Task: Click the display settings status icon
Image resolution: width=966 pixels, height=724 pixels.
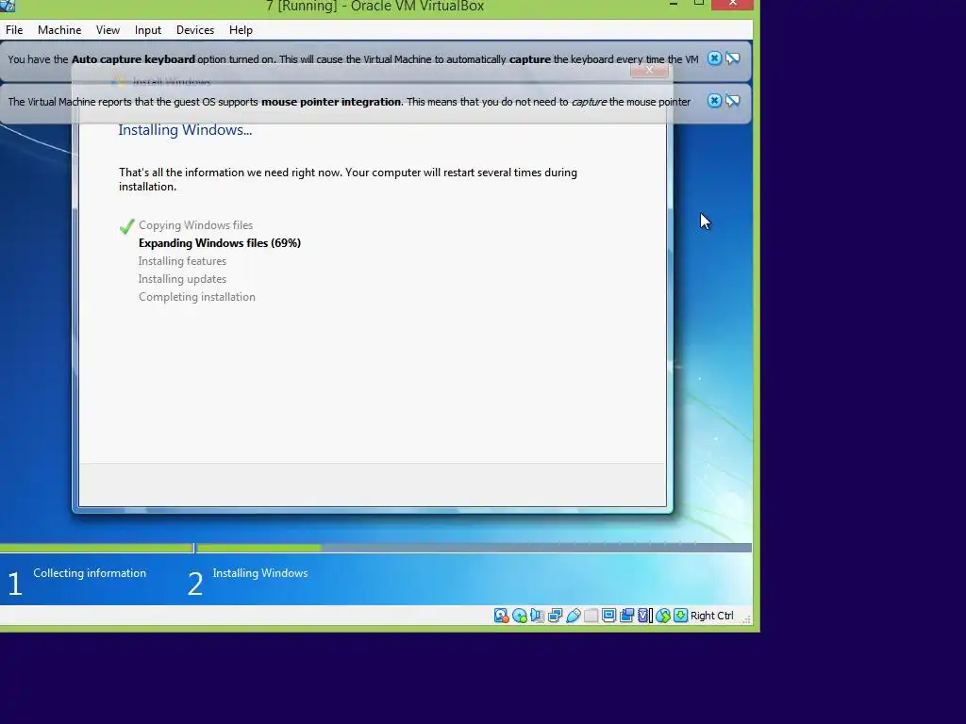Action: [608, 616]
